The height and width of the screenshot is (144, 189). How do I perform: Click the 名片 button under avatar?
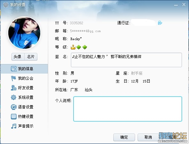click(31, 56)
